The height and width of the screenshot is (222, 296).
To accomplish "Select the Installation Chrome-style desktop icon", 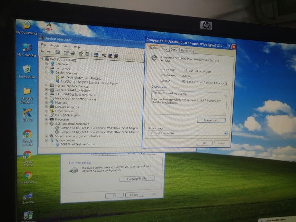I will [x=27, y=178].
